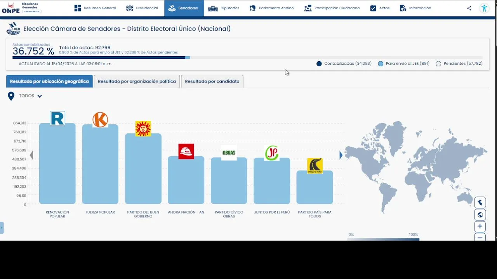Select the Juntos por el Perú logo
This screenshot has height=279, width=497.
click(x=272, y=153)
